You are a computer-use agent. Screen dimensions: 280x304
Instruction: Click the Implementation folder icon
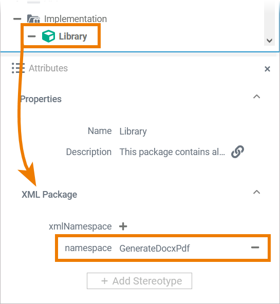coord(33,19)
